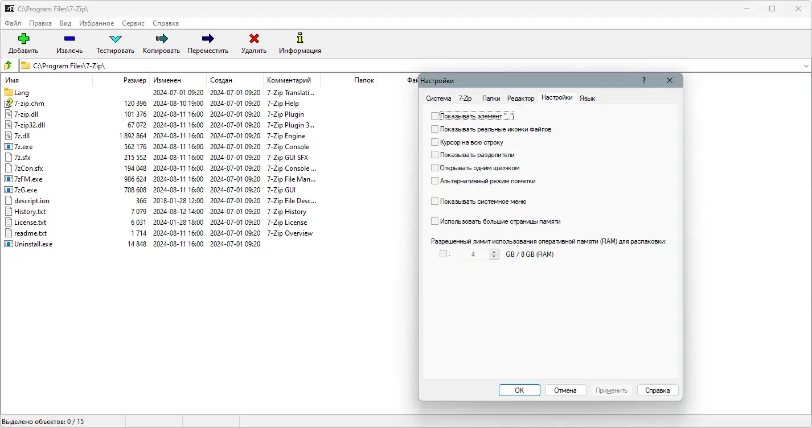Enable Показывать реальные иконки файлов checkbox

click(435, 129)
